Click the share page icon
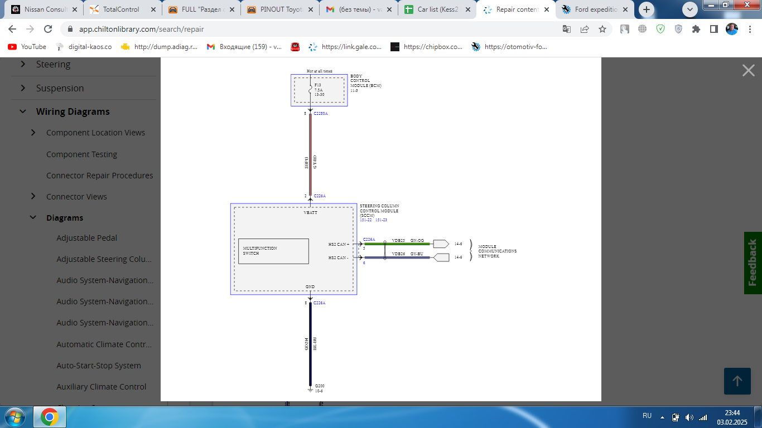The height and width of the screenshot is (428, 762). 585,29
